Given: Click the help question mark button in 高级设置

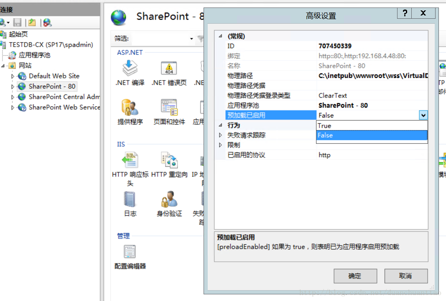Looking at the screenshot, I should pos(405,13).
